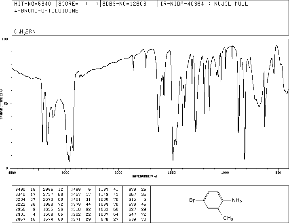
Task: Click peak table entry 3430
Action: (x=21, y=190)
